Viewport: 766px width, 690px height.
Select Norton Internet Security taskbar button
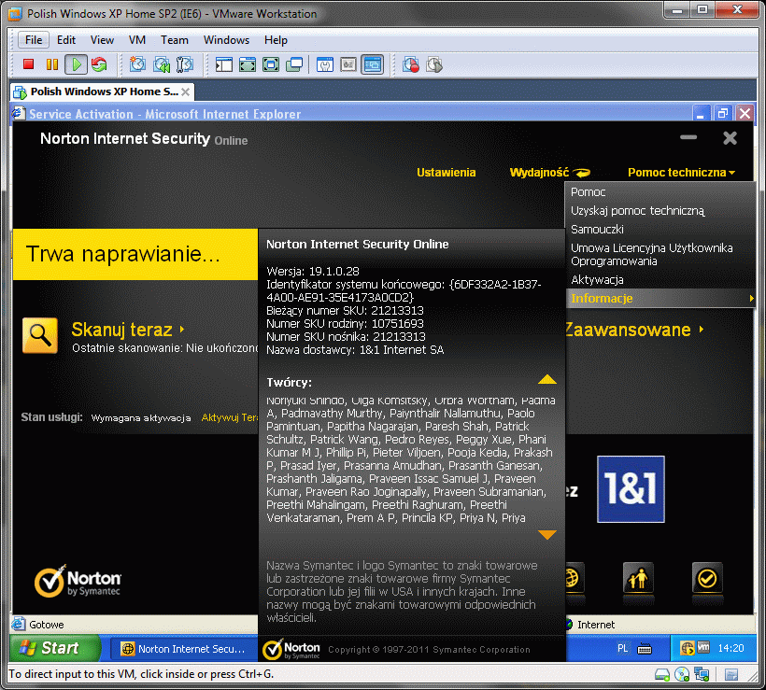pyautogui.click(x=184, y=649)
